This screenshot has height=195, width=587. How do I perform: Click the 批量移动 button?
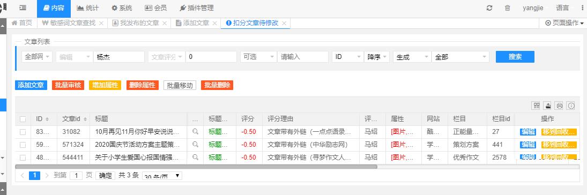pyautogui.click(x=180, y=85)
